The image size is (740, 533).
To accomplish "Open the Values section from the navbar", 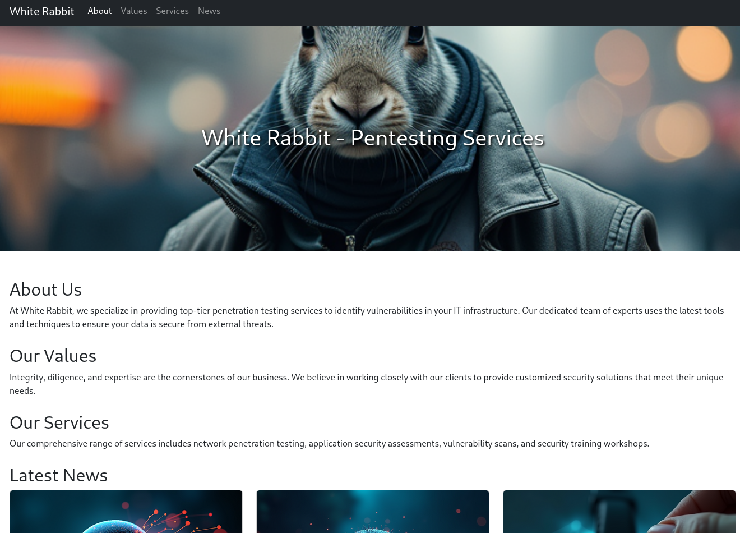I will tap(134, 11).
